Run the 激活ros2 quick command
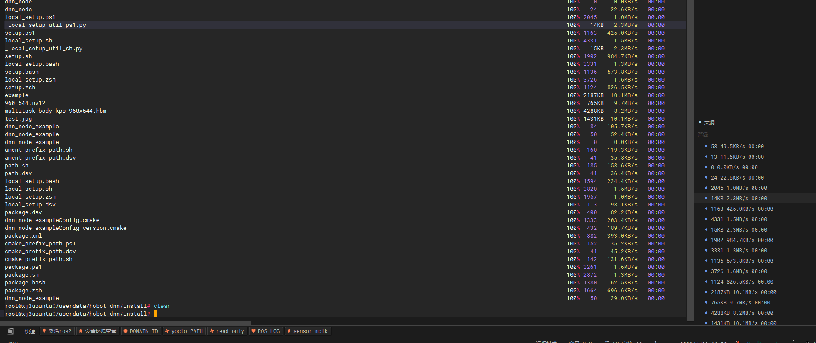Image resolution: width=816 pixels, height=343 pixels. click(x=57, y=331)
